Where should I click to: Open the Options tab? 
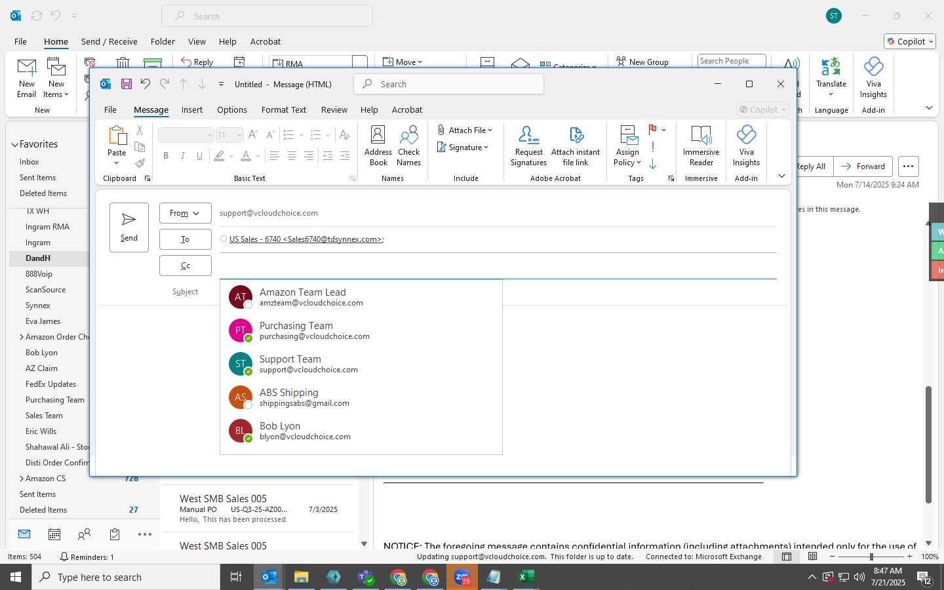(x=232, y=110)
